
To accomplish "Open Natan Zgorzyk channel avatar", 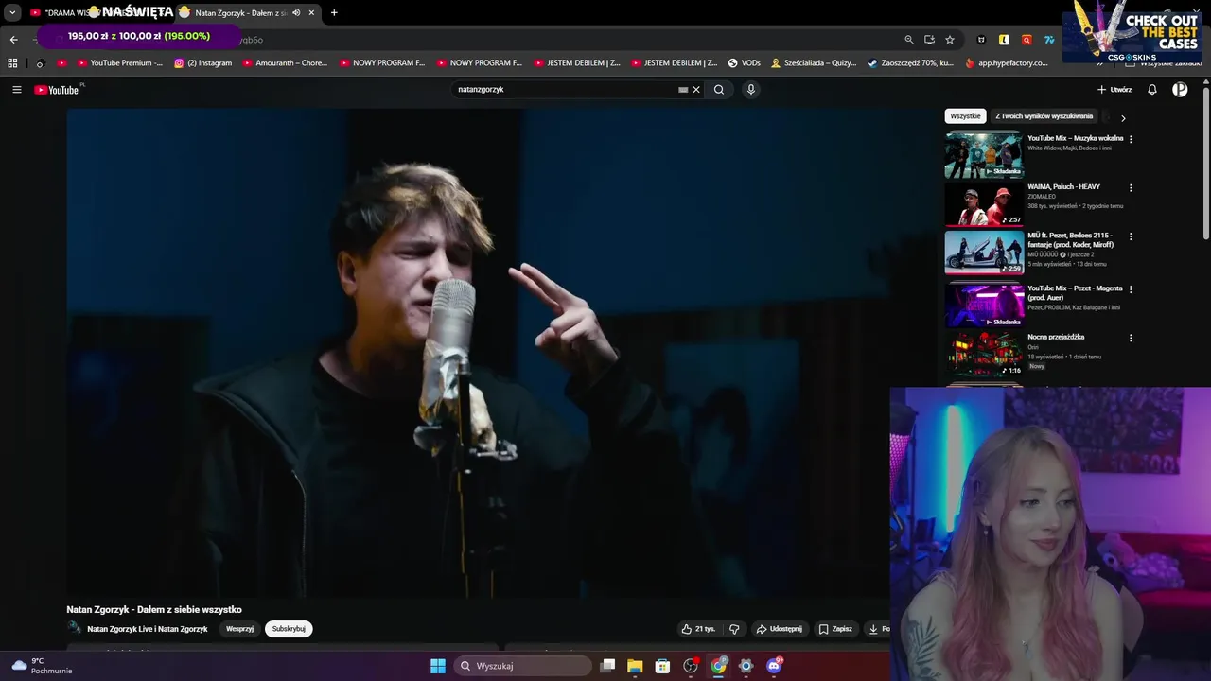I will click(74, 628).
